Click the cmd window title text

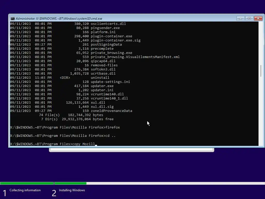tap(59, 19)
